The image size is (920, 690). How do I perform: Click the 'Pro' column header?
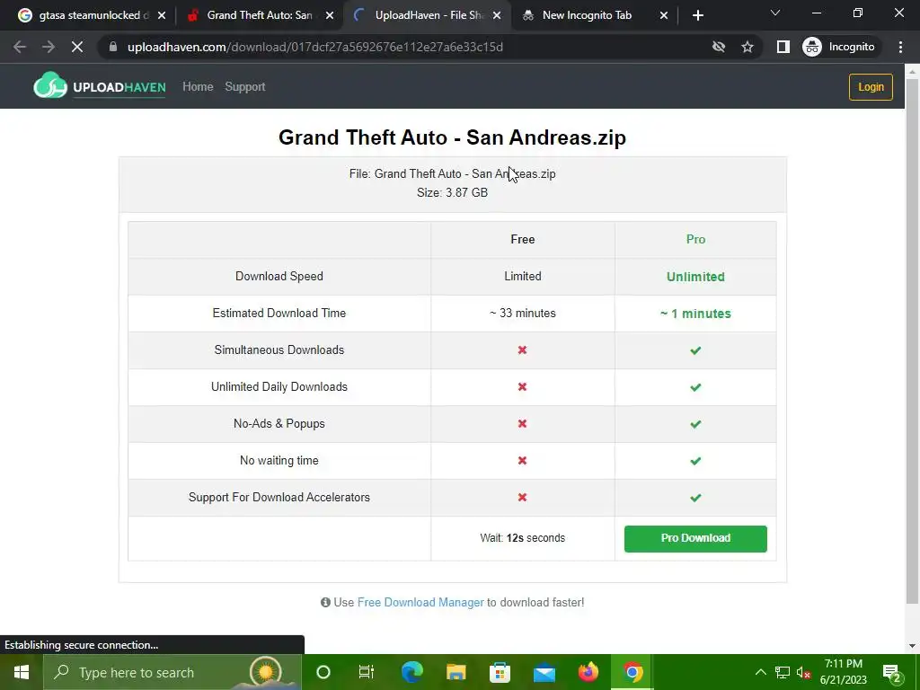click(695, 239)
